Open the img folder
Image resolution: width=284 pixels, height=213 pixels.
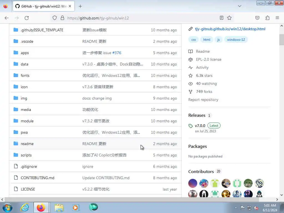click(x=24, y=98)
